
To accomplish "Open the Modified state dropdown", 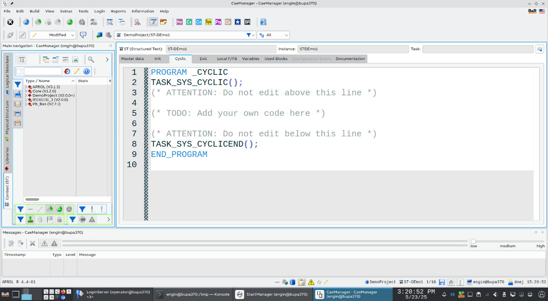I will (53, 35).
